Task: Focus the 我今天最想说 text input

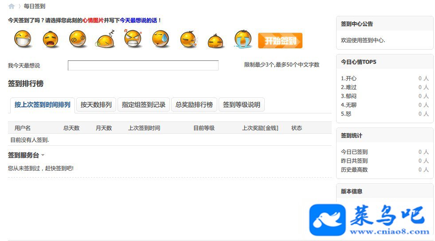Action: [143, 66]
